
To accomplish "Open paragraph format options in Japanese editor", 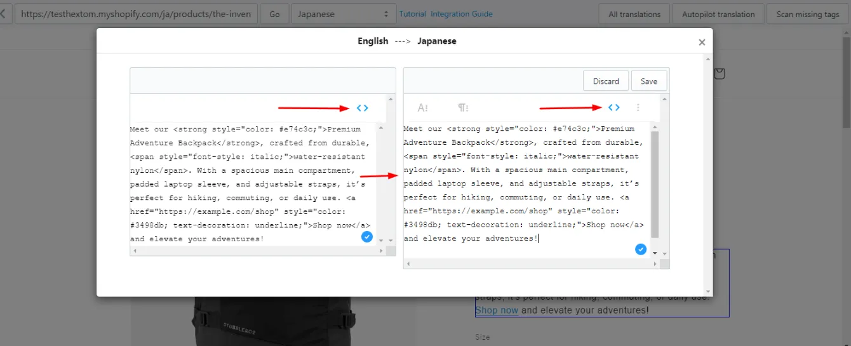I will [464, 108].
